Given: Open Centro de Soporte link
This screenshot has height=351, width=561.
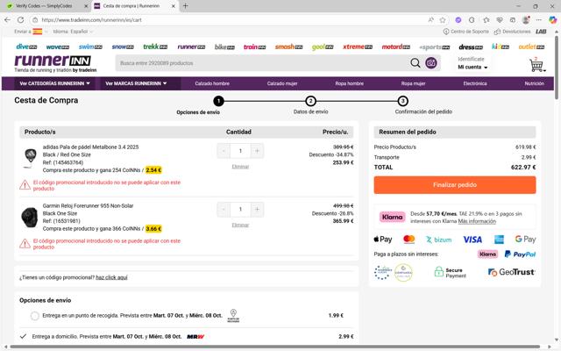Looking at the screenshot, I should [x=465, y=32].
